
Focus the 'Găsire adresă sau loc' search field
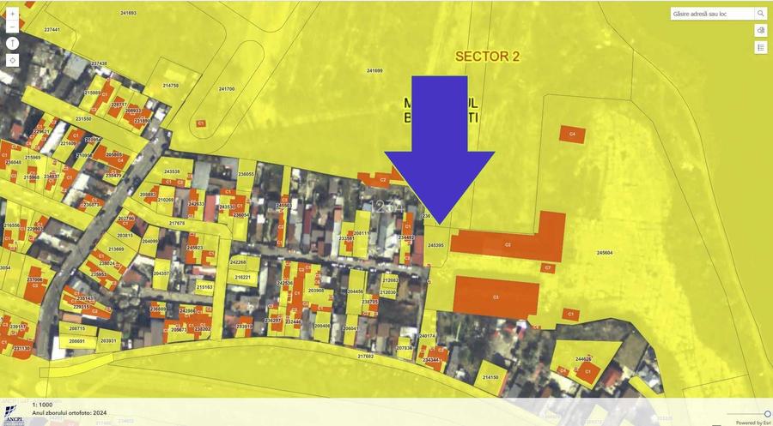pos(712,14)
